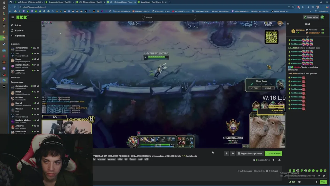Image resolution: width=330 pixels, height=186 pixels.
Task: Expand Mostrar más followed channels
Action: coord(15,77)
